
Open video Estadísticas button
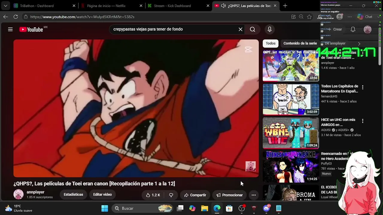coord(73,195)
